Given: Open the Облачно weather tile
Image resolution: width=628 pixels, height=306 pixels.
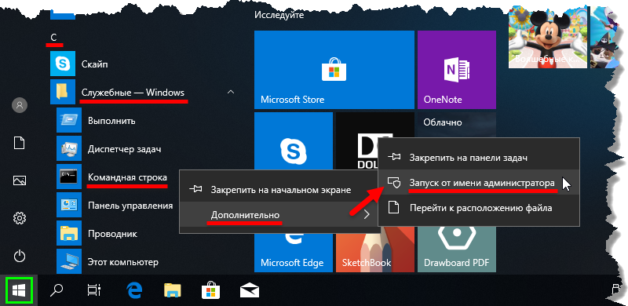Looking at the screenshot, I should [457, 125].
